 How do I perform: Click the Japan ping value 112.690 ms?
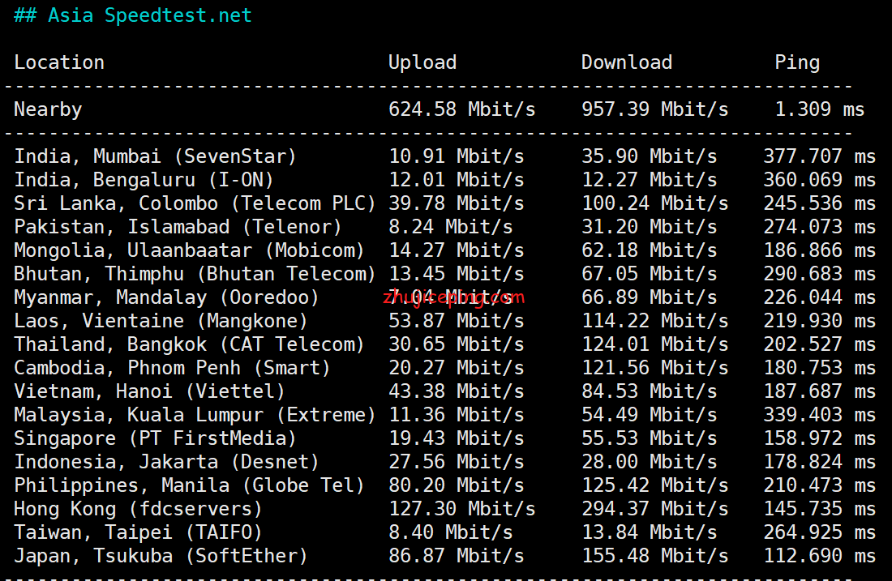pos(819,556)
